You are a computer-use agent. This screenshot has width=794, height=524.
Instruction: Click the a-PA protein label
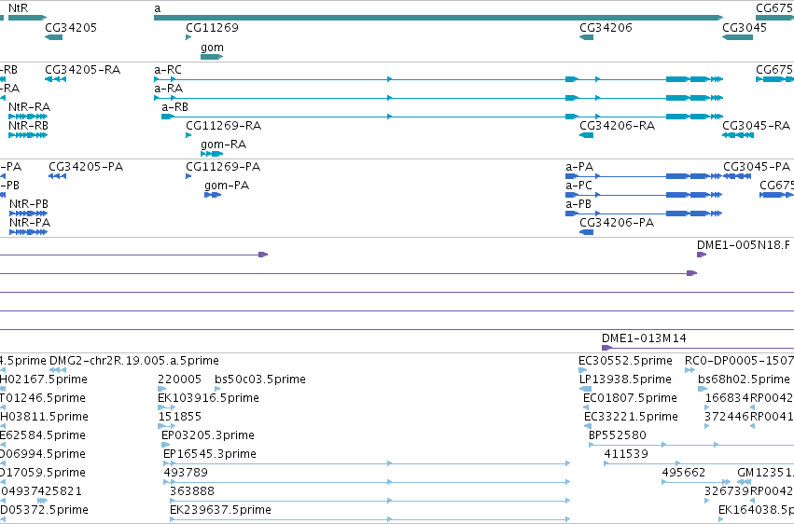point(579,166)
